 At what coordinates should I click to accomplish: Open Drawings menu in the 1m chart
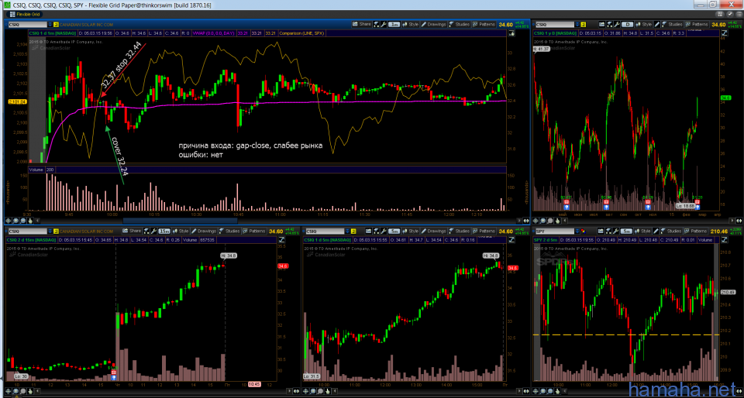pos(433,24)
